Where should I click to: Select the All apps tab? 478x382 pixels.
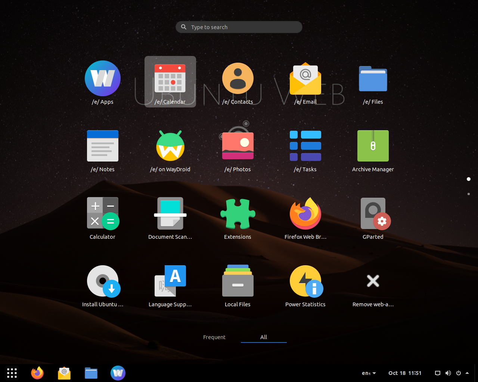[x=264, y=337]
